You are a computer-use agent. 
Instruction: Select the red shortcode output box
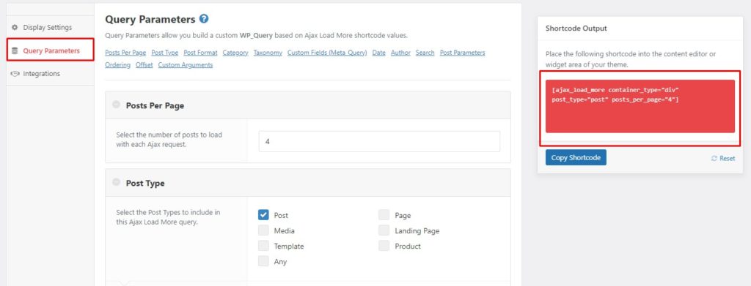point(640,106)
